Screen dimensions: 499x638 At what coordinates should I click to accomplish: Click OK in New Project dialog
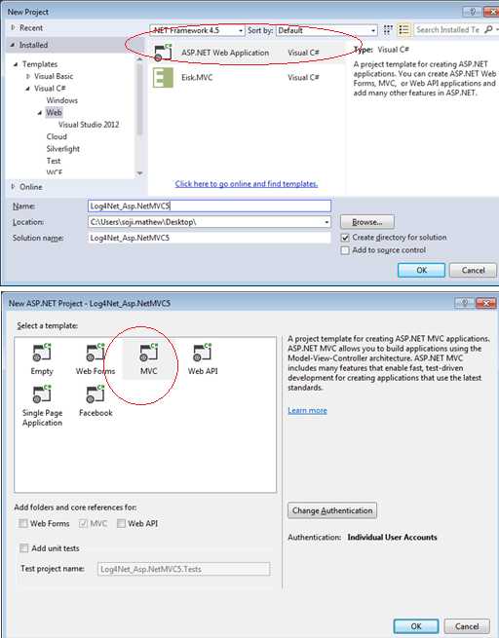point(421,270)
